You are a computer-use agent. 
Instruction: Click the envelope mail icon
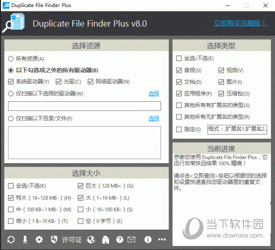click(x=131, y=240)
